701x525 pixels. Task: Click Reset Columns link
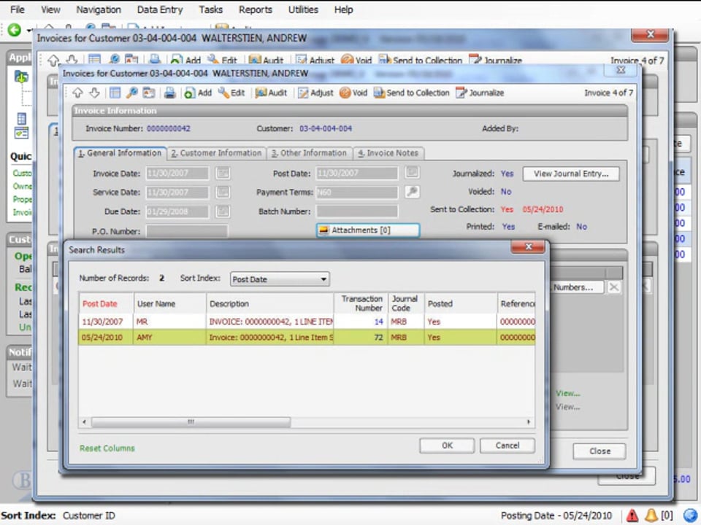click(x=107, y=448)
